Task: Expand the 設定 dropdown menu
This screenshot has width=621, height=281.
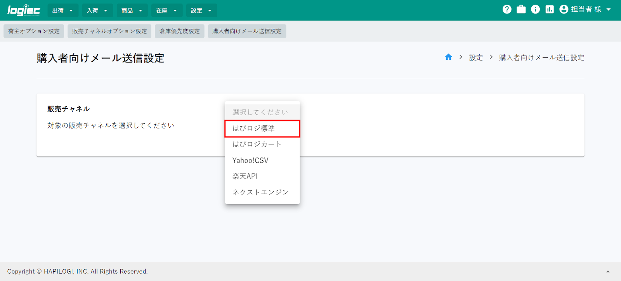Action: click(x=201, y=10)
